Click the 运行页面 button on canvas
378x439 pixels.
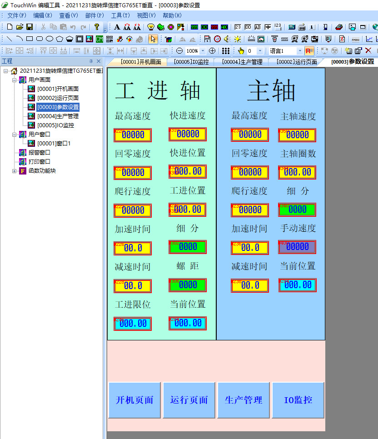[x=189, y=400]
